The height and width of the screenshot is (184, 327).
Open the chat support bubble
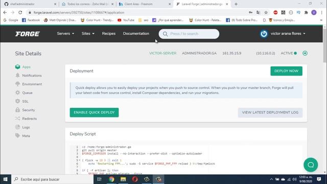coord(311,165)
